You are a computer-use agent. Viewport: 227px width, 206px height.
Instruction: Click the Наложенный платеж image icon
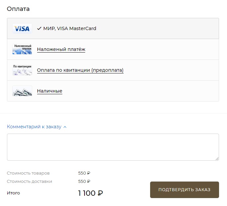click(x=22, y=49)
